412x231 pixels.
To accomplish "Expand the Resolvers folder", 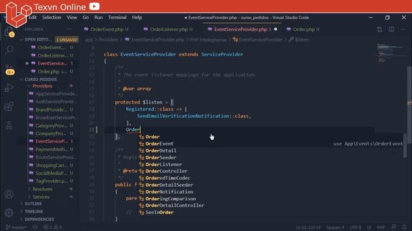I will click(x=42, y=189).
